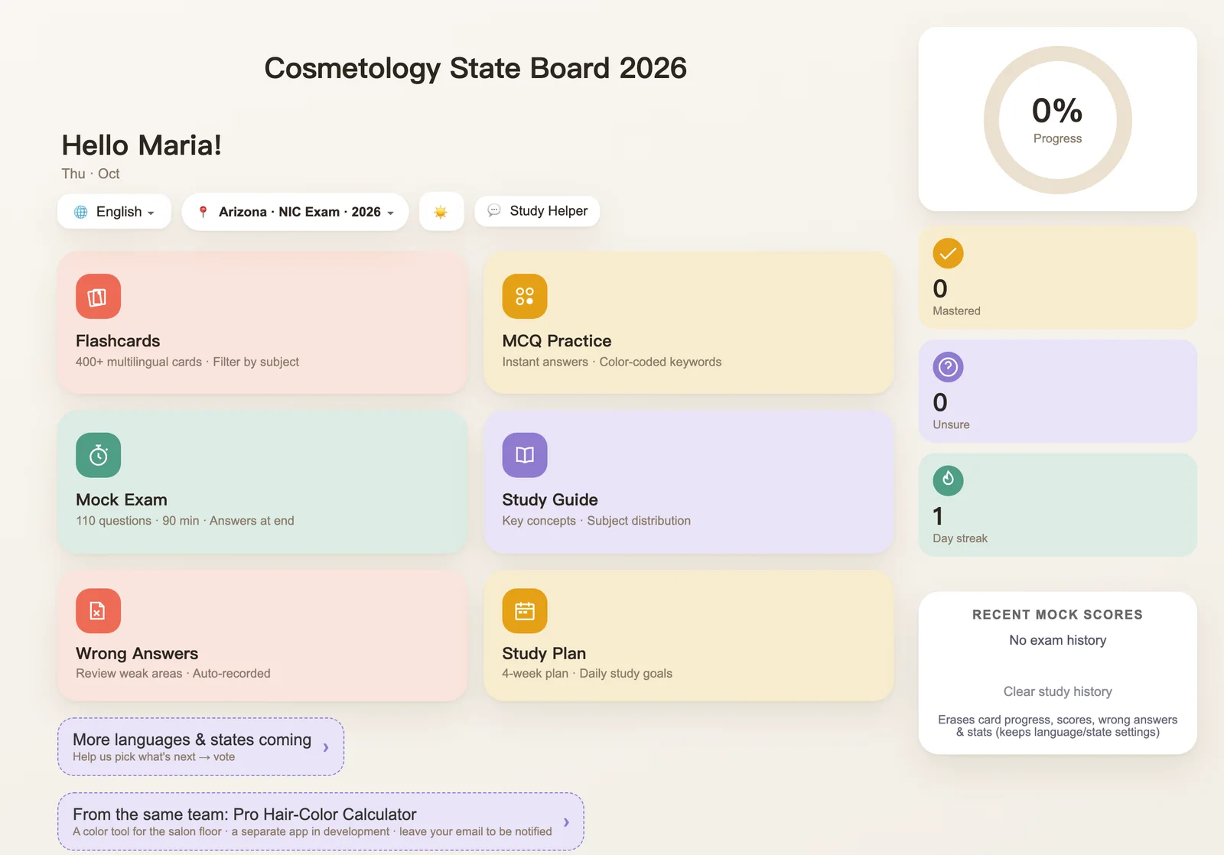
Task: Open the Study Guide title
Action: coord(550,499)
